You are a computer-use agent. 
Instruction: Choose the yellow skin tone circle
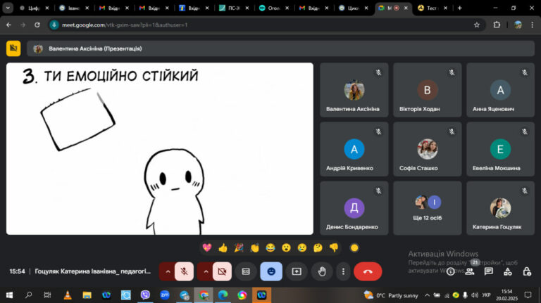354,247
